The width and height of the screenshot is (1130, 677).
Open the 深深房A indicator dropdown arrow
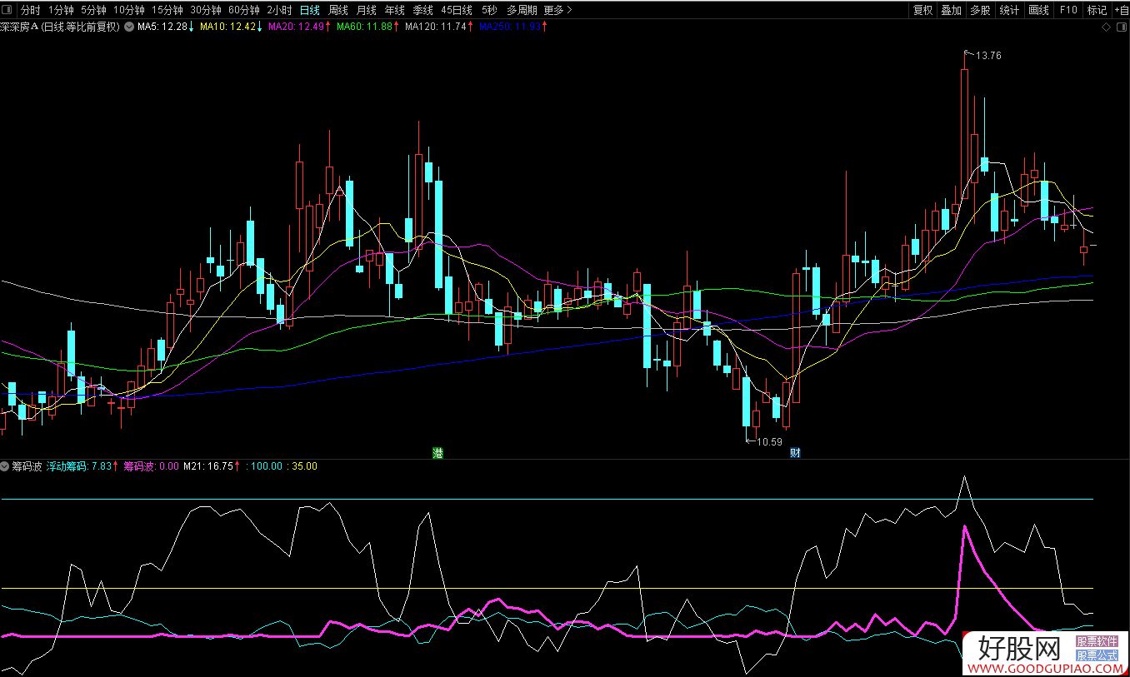129,27
